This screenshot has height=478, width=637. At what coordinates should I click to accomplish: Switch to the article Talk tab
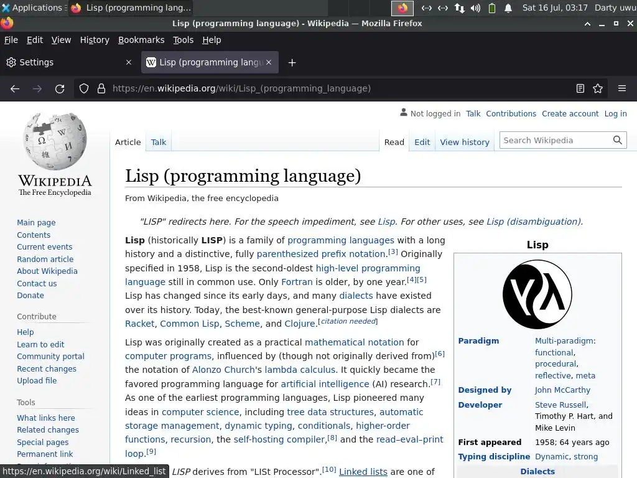159,142
